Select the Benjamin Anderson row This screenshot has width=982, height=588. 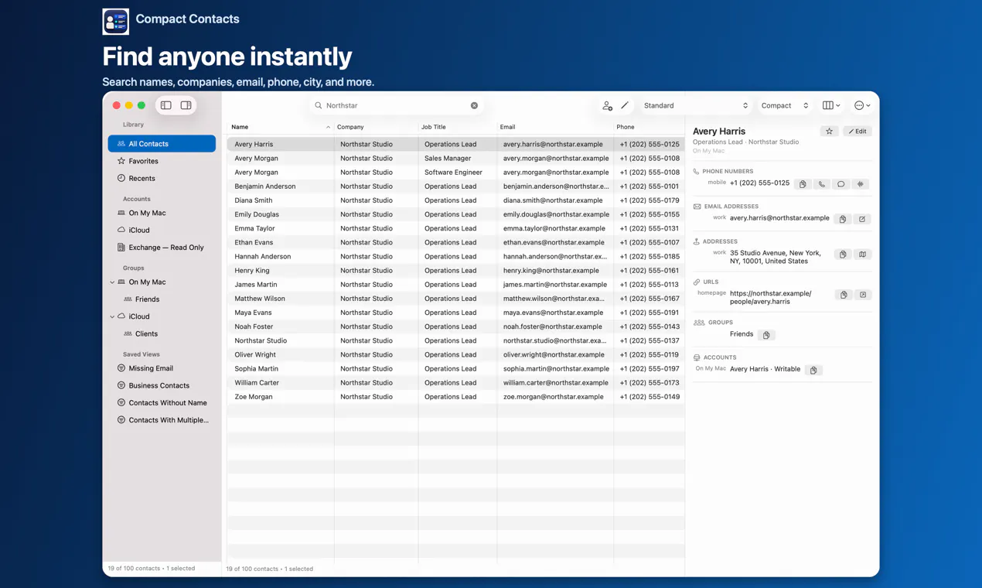[455, 186]
